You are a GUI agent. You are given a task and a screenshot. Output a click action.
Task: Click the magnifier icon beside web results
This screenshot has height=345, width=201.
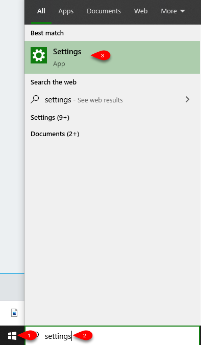35,99
